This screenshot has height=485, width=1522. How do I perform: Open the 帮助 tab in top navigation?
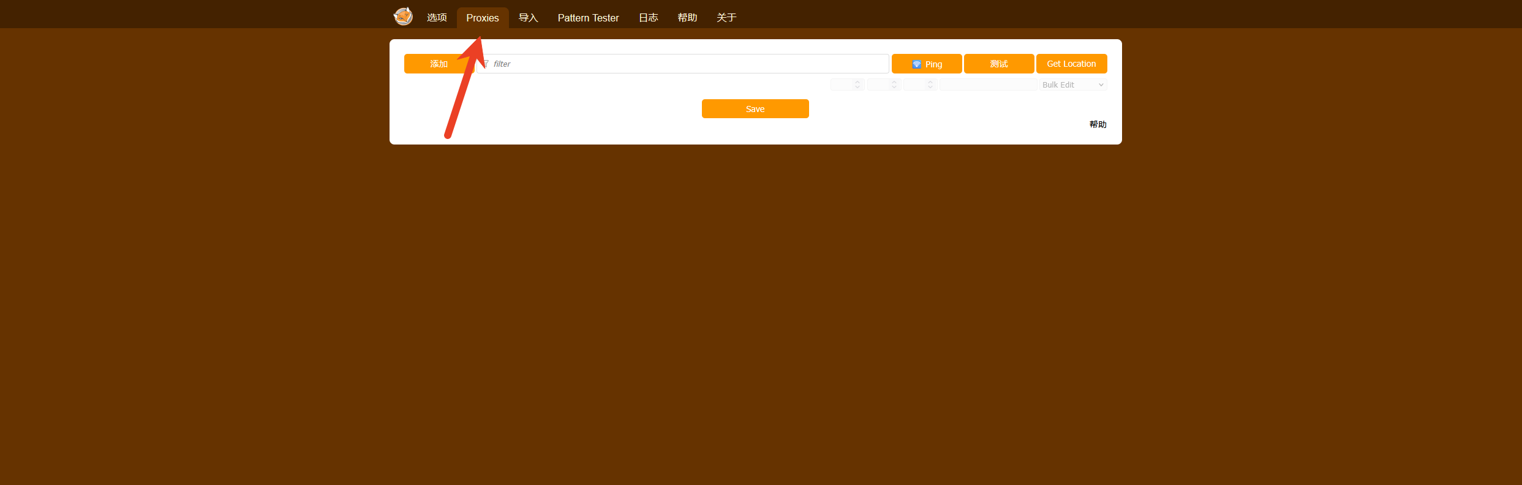point(687,18)
